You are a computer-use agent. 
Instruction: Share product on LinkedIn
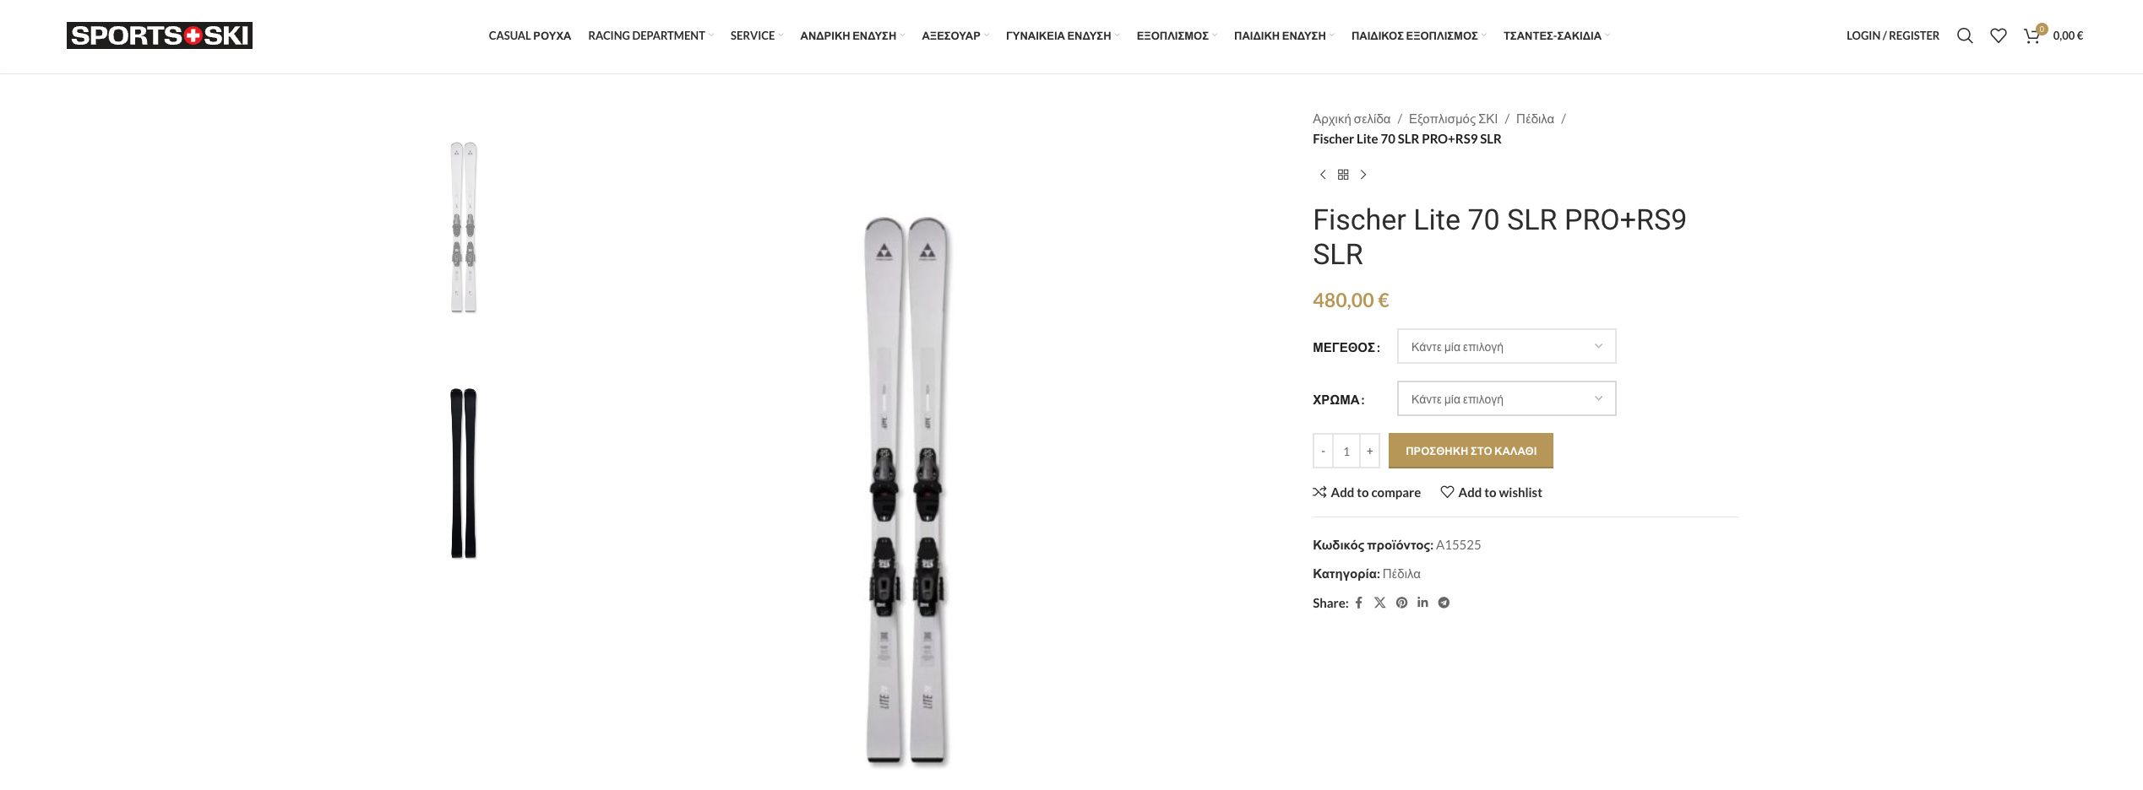point(1422,603)
